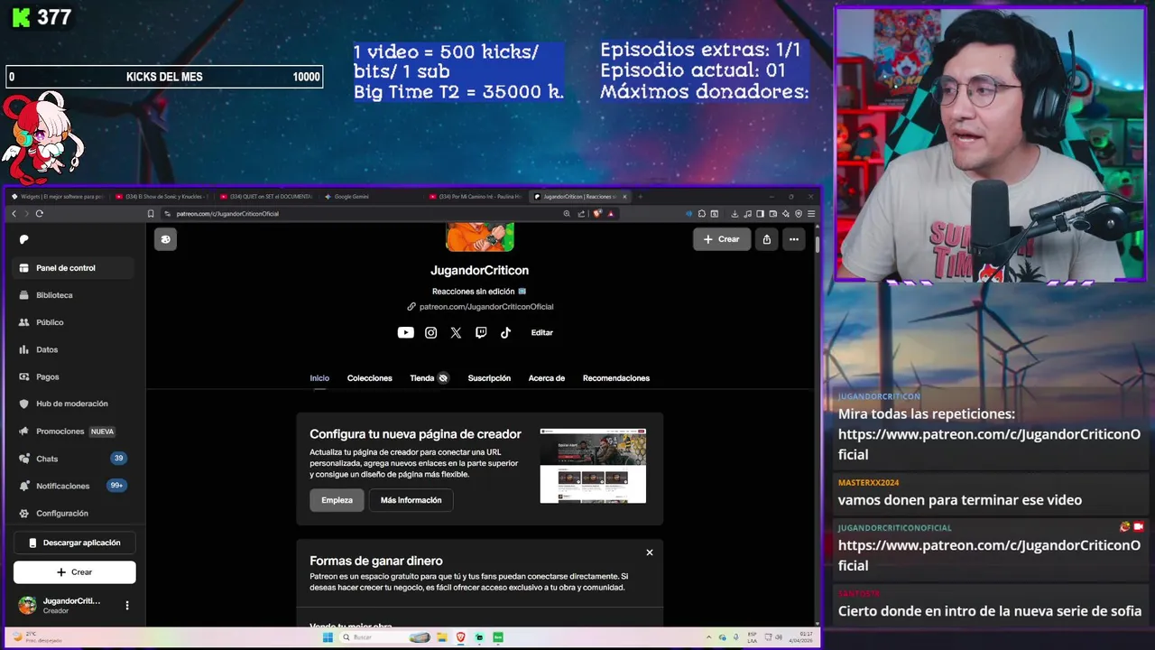Image resolution: width=1155 pixels, height=650 pixels.
Task: Open the YouTube social icon
Action: coord(406,332)
